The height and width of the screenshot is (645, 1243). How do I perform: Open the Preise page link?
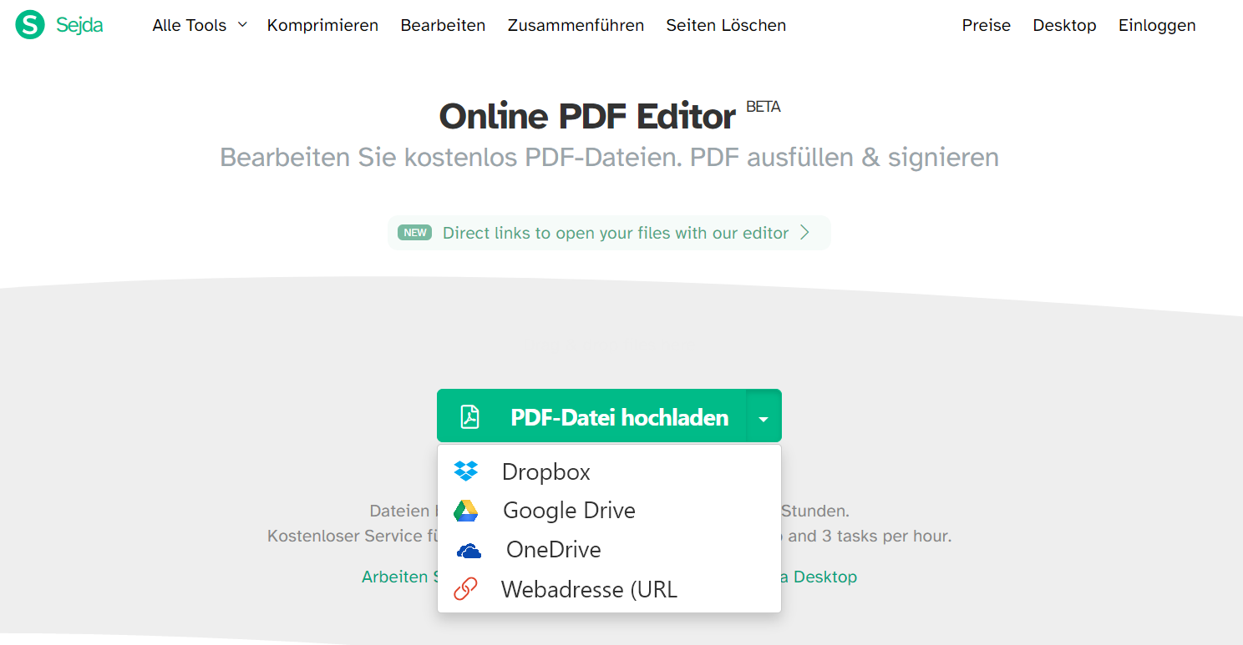[x=986, y=25]
